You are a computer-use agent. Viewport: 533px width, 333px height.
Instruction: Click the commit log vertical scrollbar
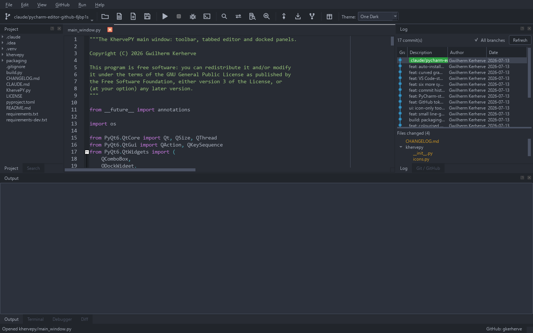click(x=529, y=73)
